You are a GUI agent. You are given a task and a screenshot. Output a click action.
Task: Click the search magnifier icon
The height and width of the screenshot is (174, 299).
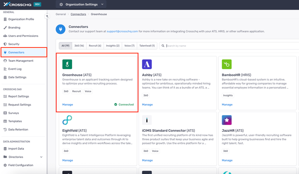163,46
